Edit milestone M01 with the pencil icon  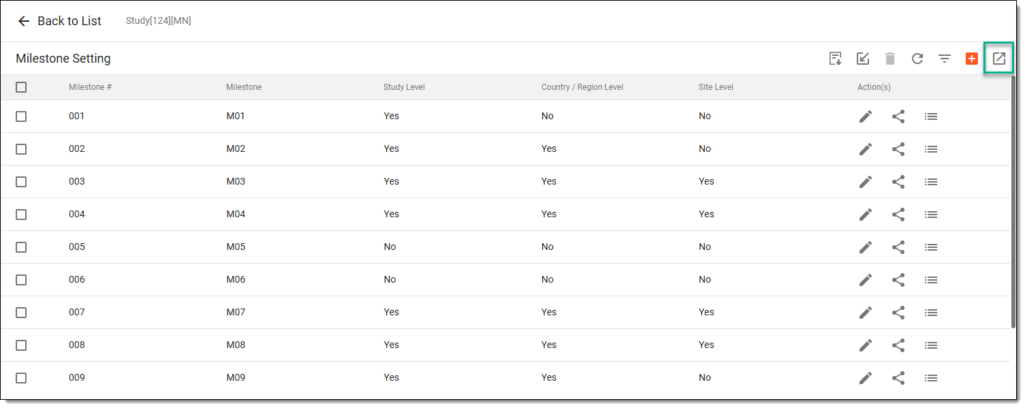[x=866, y=116]
